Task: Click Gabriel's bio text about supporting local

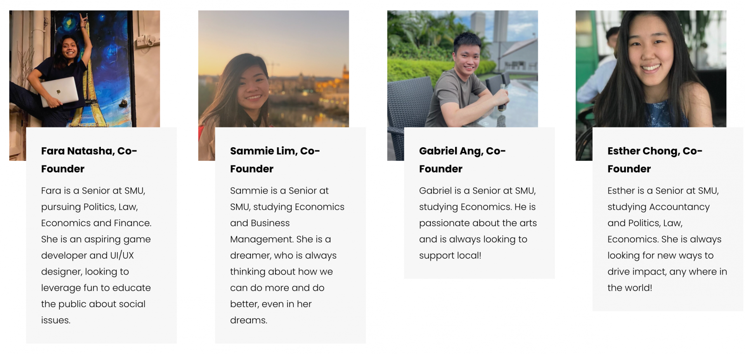Action: click(x=478, y=223)
